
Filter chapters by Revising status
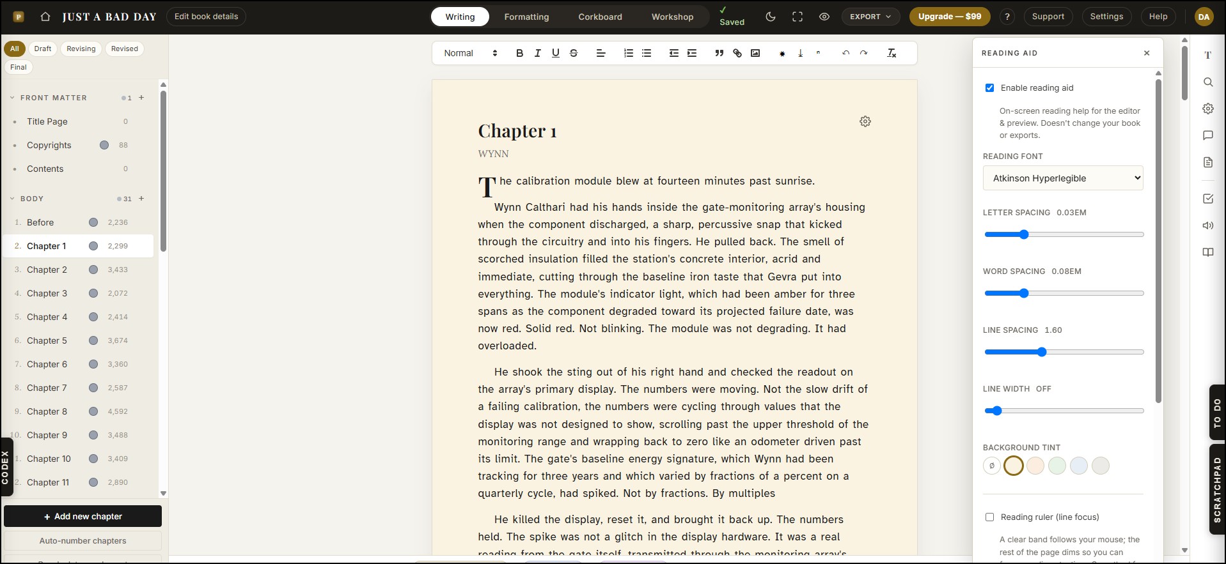[x=81, y=49]
